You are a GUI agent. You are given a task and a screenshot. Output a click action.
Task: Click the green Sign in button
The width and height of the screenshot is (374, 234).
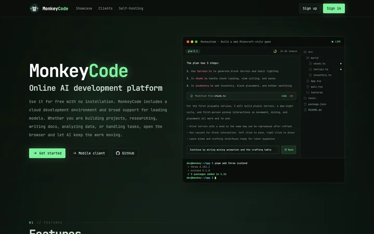(x=333, y=8)
